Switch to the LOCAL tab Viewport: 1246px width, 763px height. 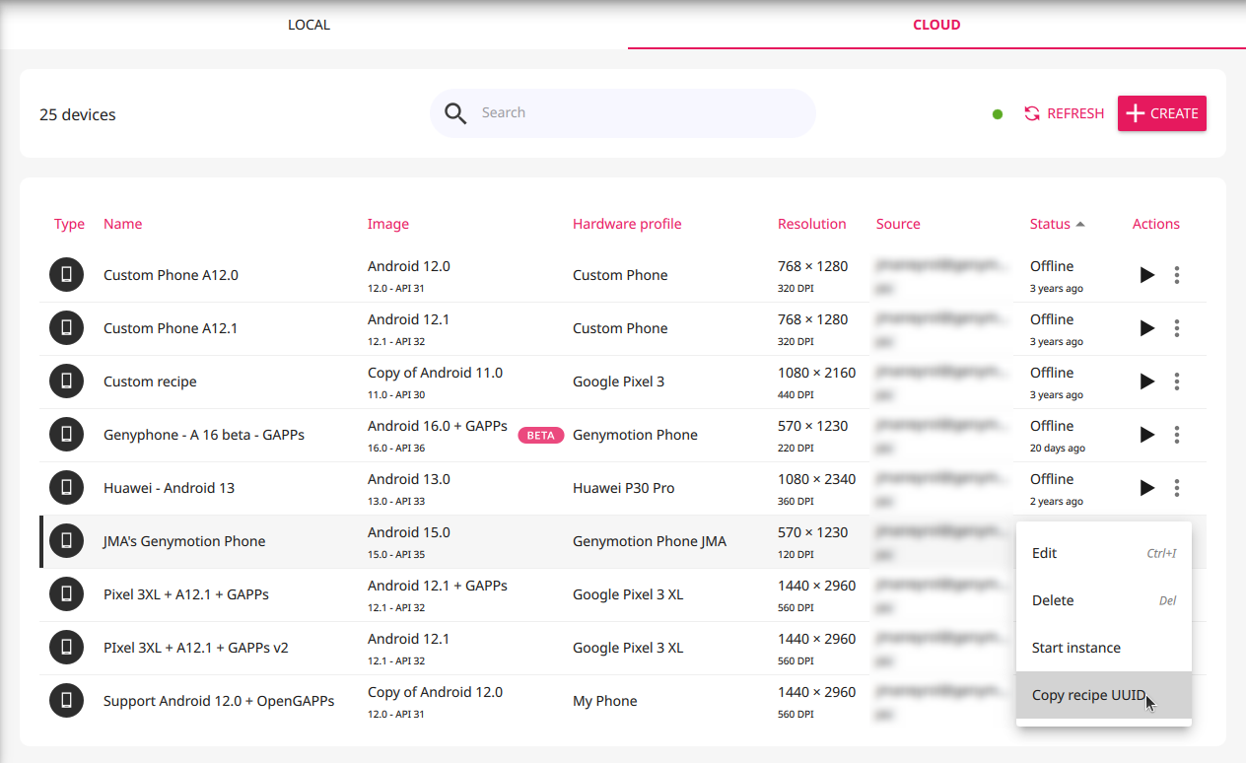(x=309, y=25)
